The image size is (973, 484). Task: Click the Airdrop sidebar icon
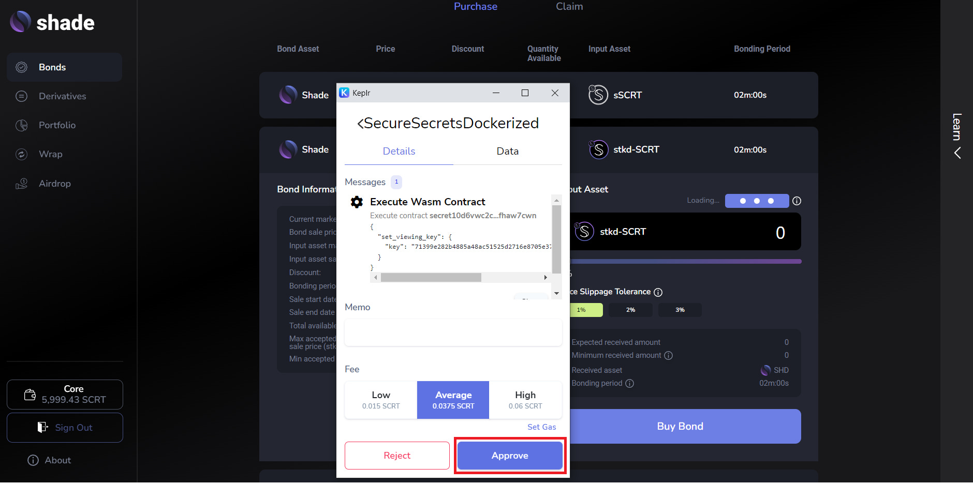point(21,184)
